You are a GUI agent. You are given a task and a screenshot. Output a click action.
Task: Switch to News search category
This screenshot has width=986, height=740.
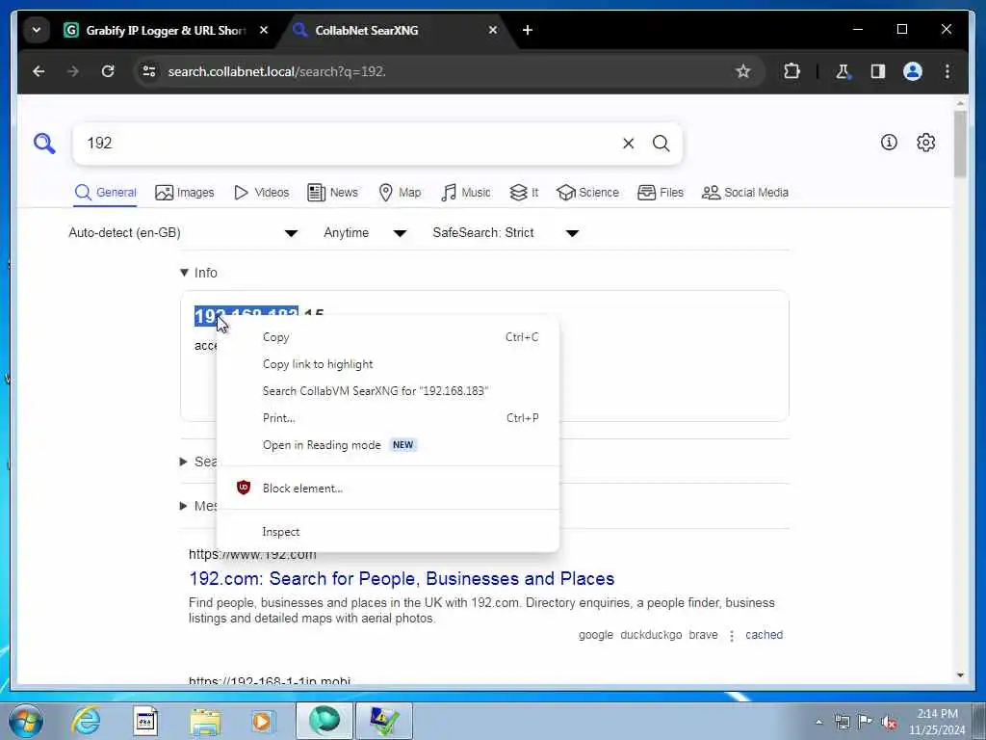pyautogui.click(x=332, y=193)
